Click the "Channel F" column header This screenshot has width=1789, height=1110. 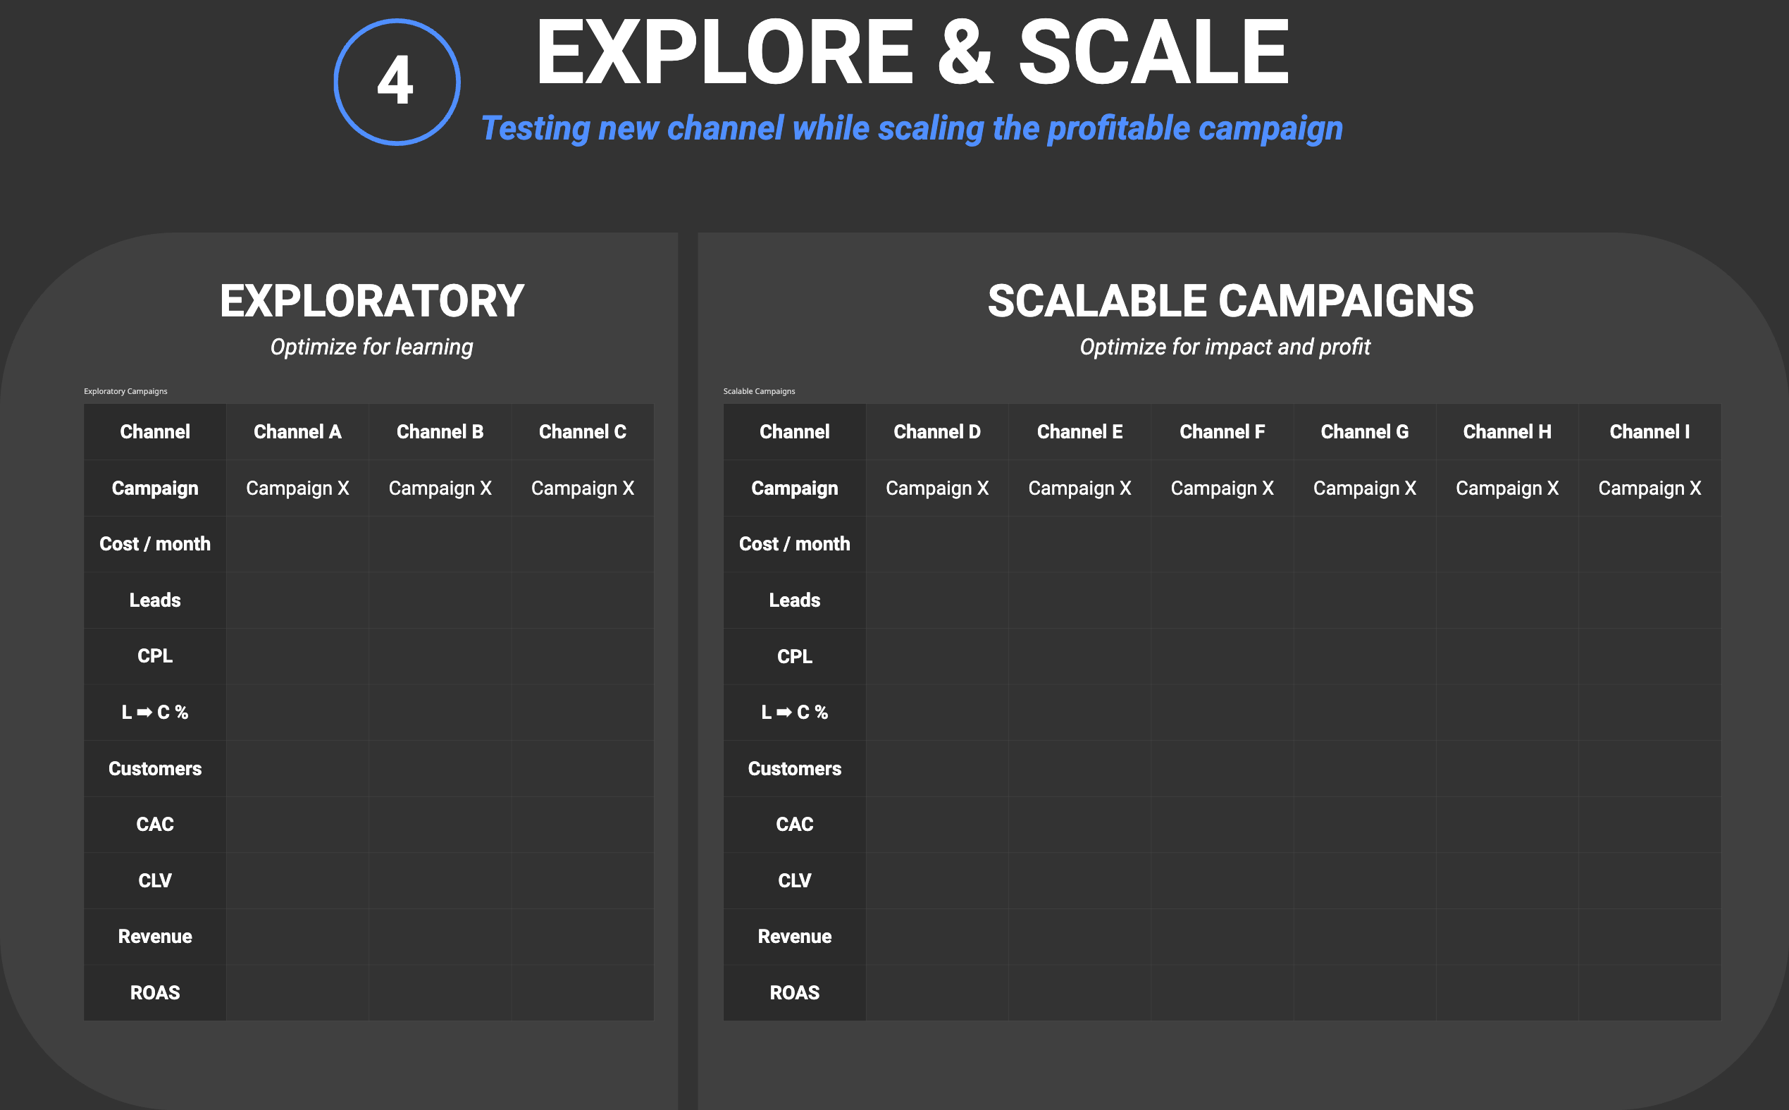(1222, 431)
